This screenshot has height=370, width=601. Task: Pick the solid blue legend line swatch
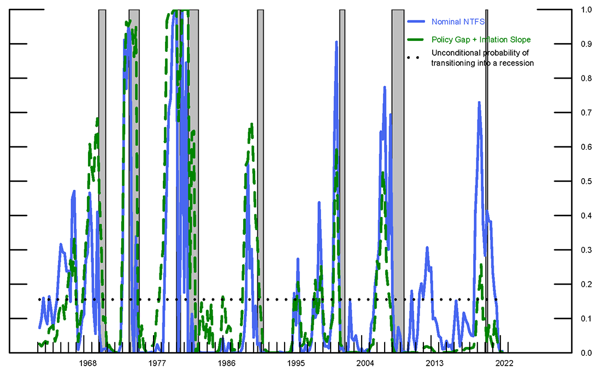pos(417,22)
